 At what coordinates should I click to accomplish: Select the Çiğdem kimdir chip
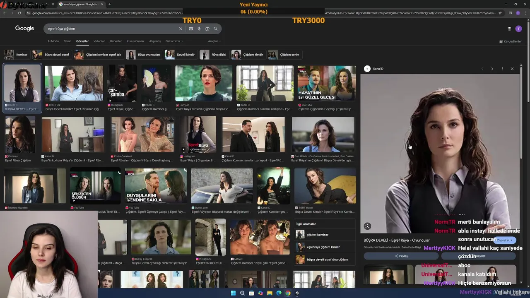pos(248,55)
